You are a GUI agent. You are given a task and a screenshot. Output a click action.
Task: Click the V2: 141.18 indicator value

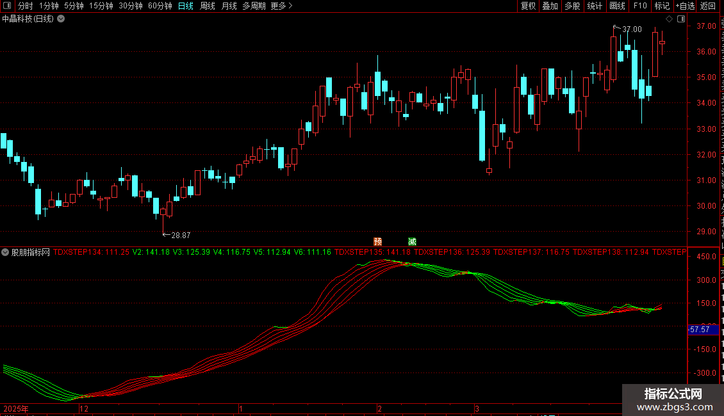[x=151, y=252]
